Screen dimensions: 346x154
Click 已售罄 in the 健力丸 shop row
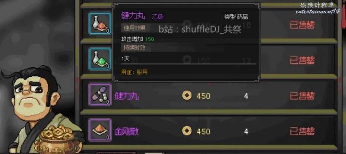click(302, 96)
